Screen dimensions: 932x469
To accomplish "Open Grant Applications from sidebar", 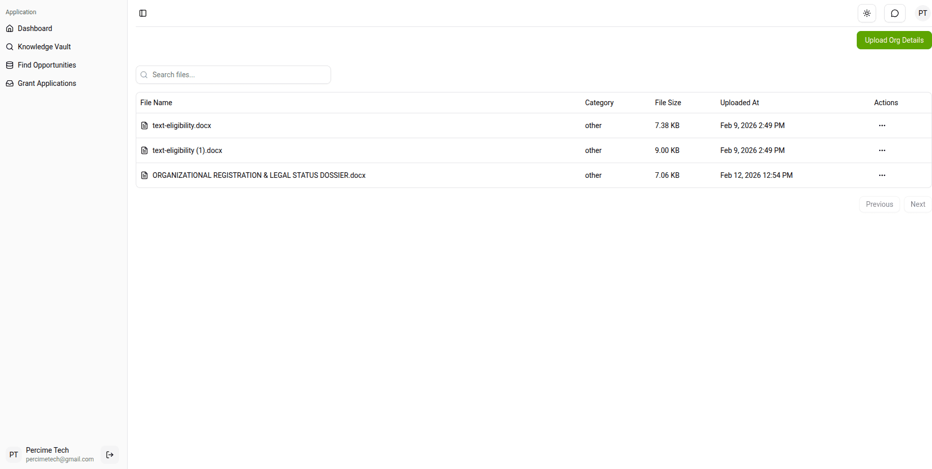I will click(x=47, y=83).
